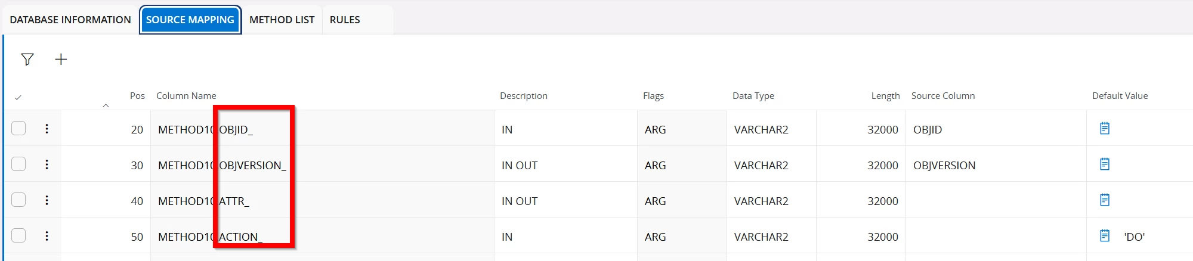Open the filter funnel icon
This screenshot has height=261, width=1193.
[x=27, y=59]
